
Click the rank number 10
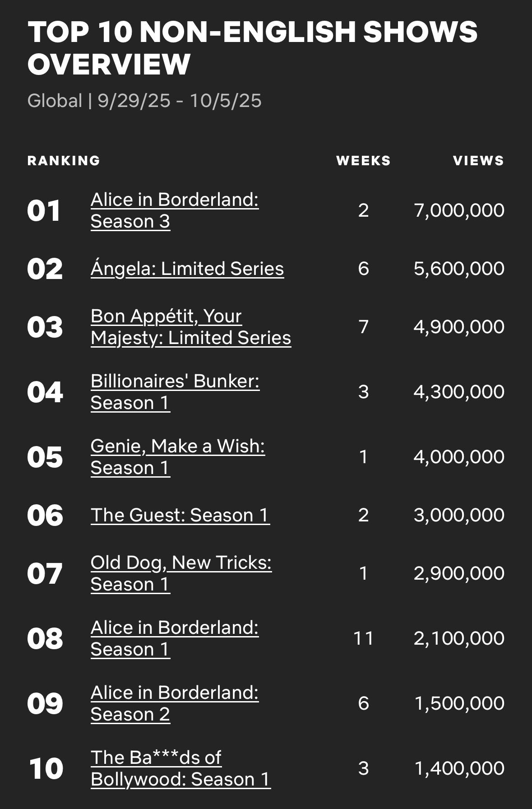tap(46, 768)
